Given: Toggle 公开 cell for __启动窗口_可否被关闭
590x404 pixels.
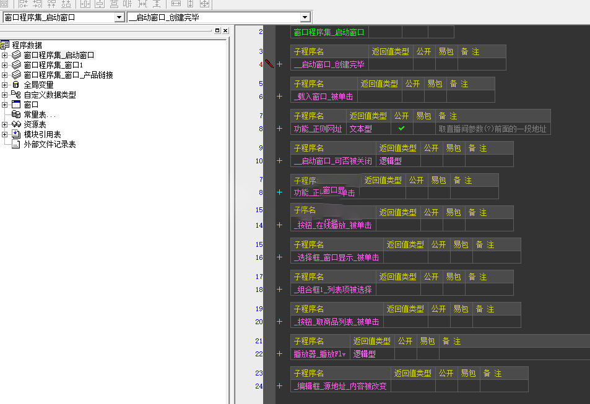Looking at the screenshot, I should click(x=432, y=161).
